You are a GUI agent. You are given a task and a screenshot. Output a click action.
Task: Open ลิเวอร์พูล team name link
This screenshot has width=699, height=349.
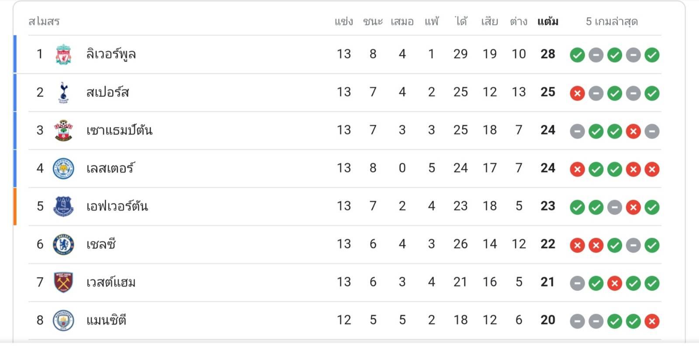click(111, 54)
